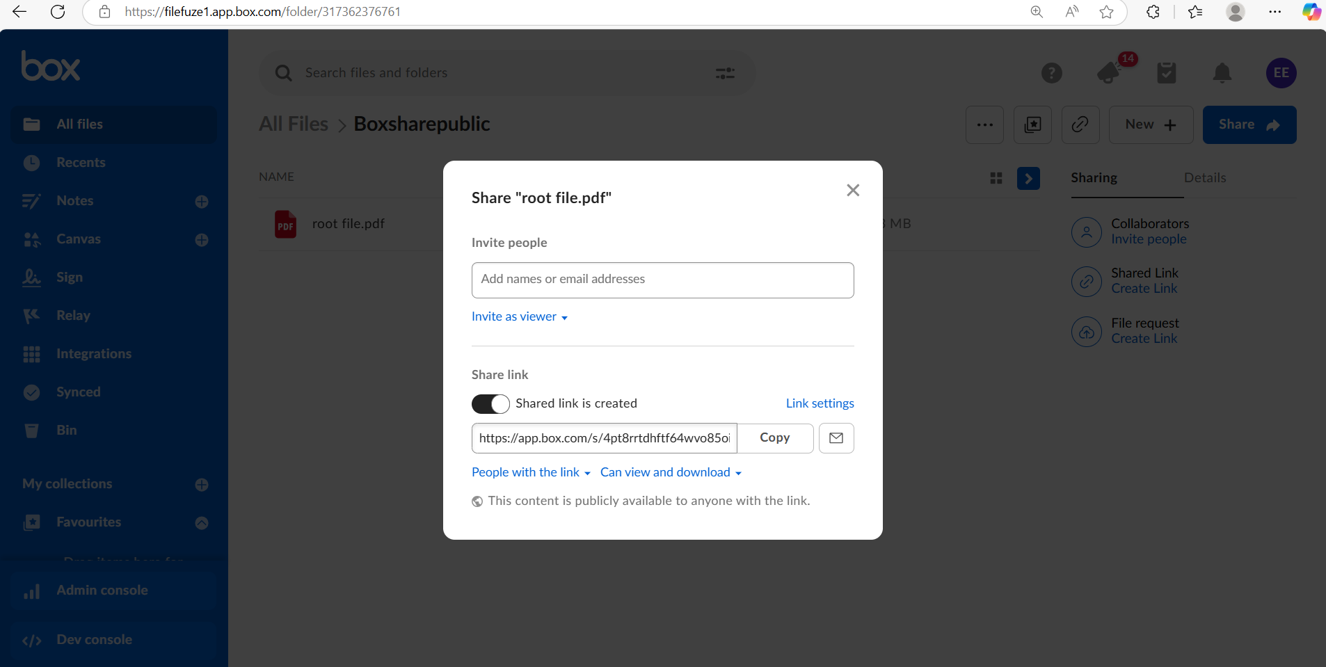Open announcements megaphone with 14 badge

tap(1110, 72)
